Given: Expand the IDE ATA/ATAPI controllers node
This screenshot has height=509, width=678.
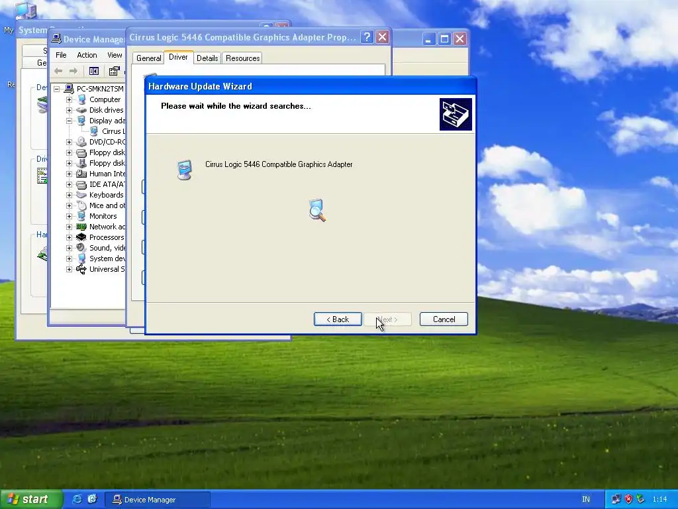Looking at the screenshot, I should pyautogui.click(x=69, y=184).
